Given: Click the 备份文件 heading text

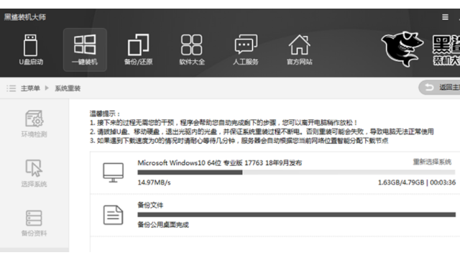Looking at the screenshot, I should point(150,205).
